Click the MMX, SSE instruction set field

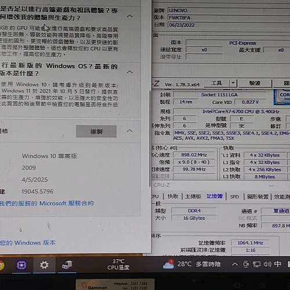point(231,135)
